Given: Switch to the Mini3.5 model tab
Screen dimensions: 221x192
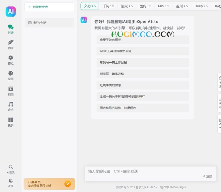Looking at the screenshot, I should click(x=164, y=6).
